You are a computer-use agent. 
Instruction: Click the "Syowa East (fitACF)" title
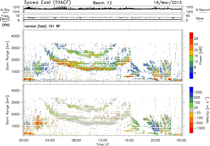[x=48, y=3]
